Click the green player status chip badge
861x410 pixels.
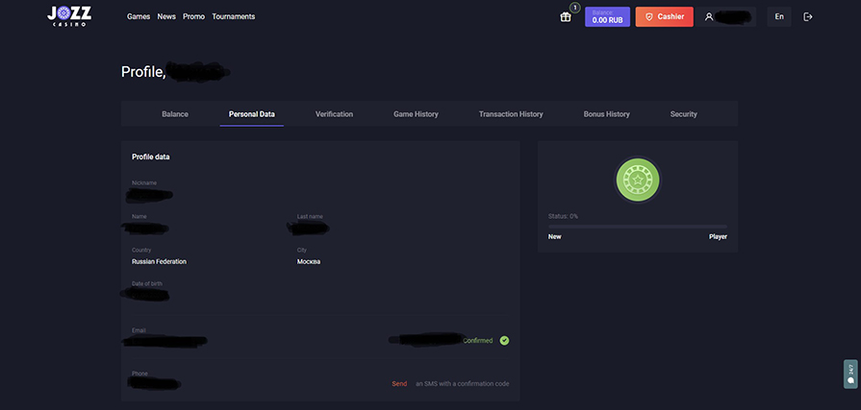click(x=636, y=180)
